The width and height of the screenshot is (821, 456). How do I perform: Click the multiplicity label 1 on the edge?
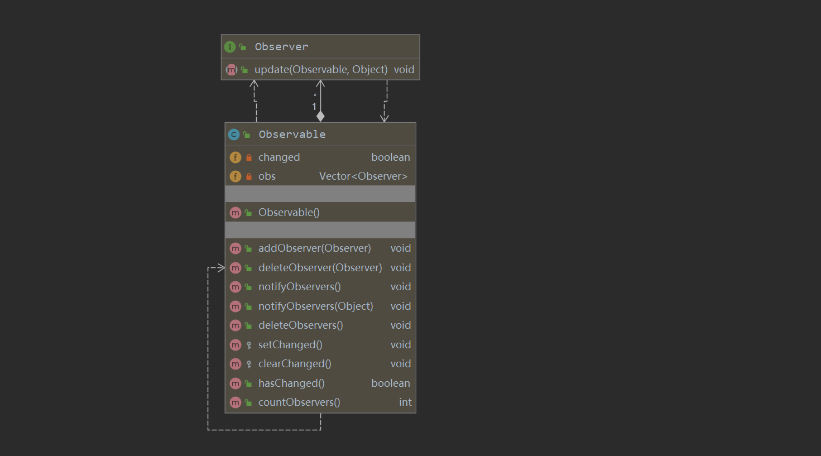click(314, 107)
